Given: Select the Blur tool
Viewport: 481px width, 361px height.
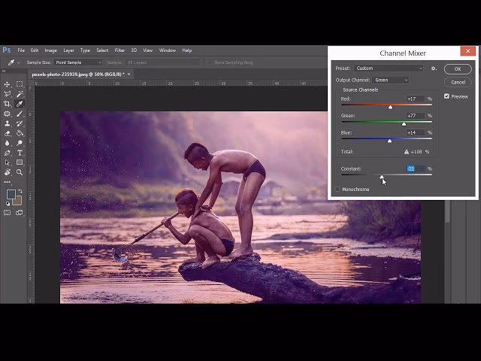Looking at the screenshot, I should click(7, 143).
